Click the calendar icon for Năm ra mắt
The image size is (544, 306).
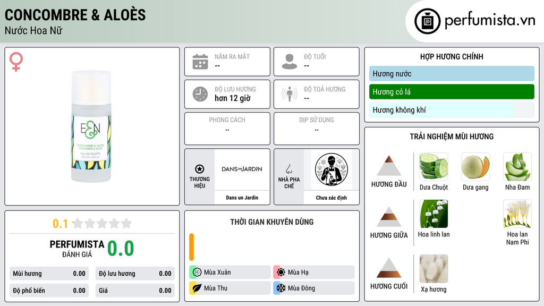click(200, 62)
